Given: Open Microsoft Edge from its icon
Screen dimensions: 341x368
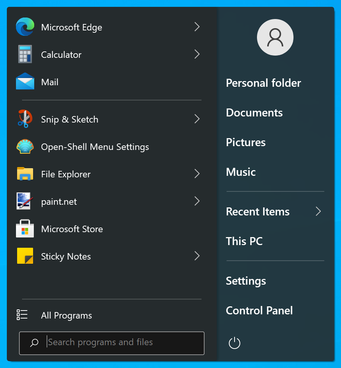Looking at the screenshot, I should [x=25, y=27].
